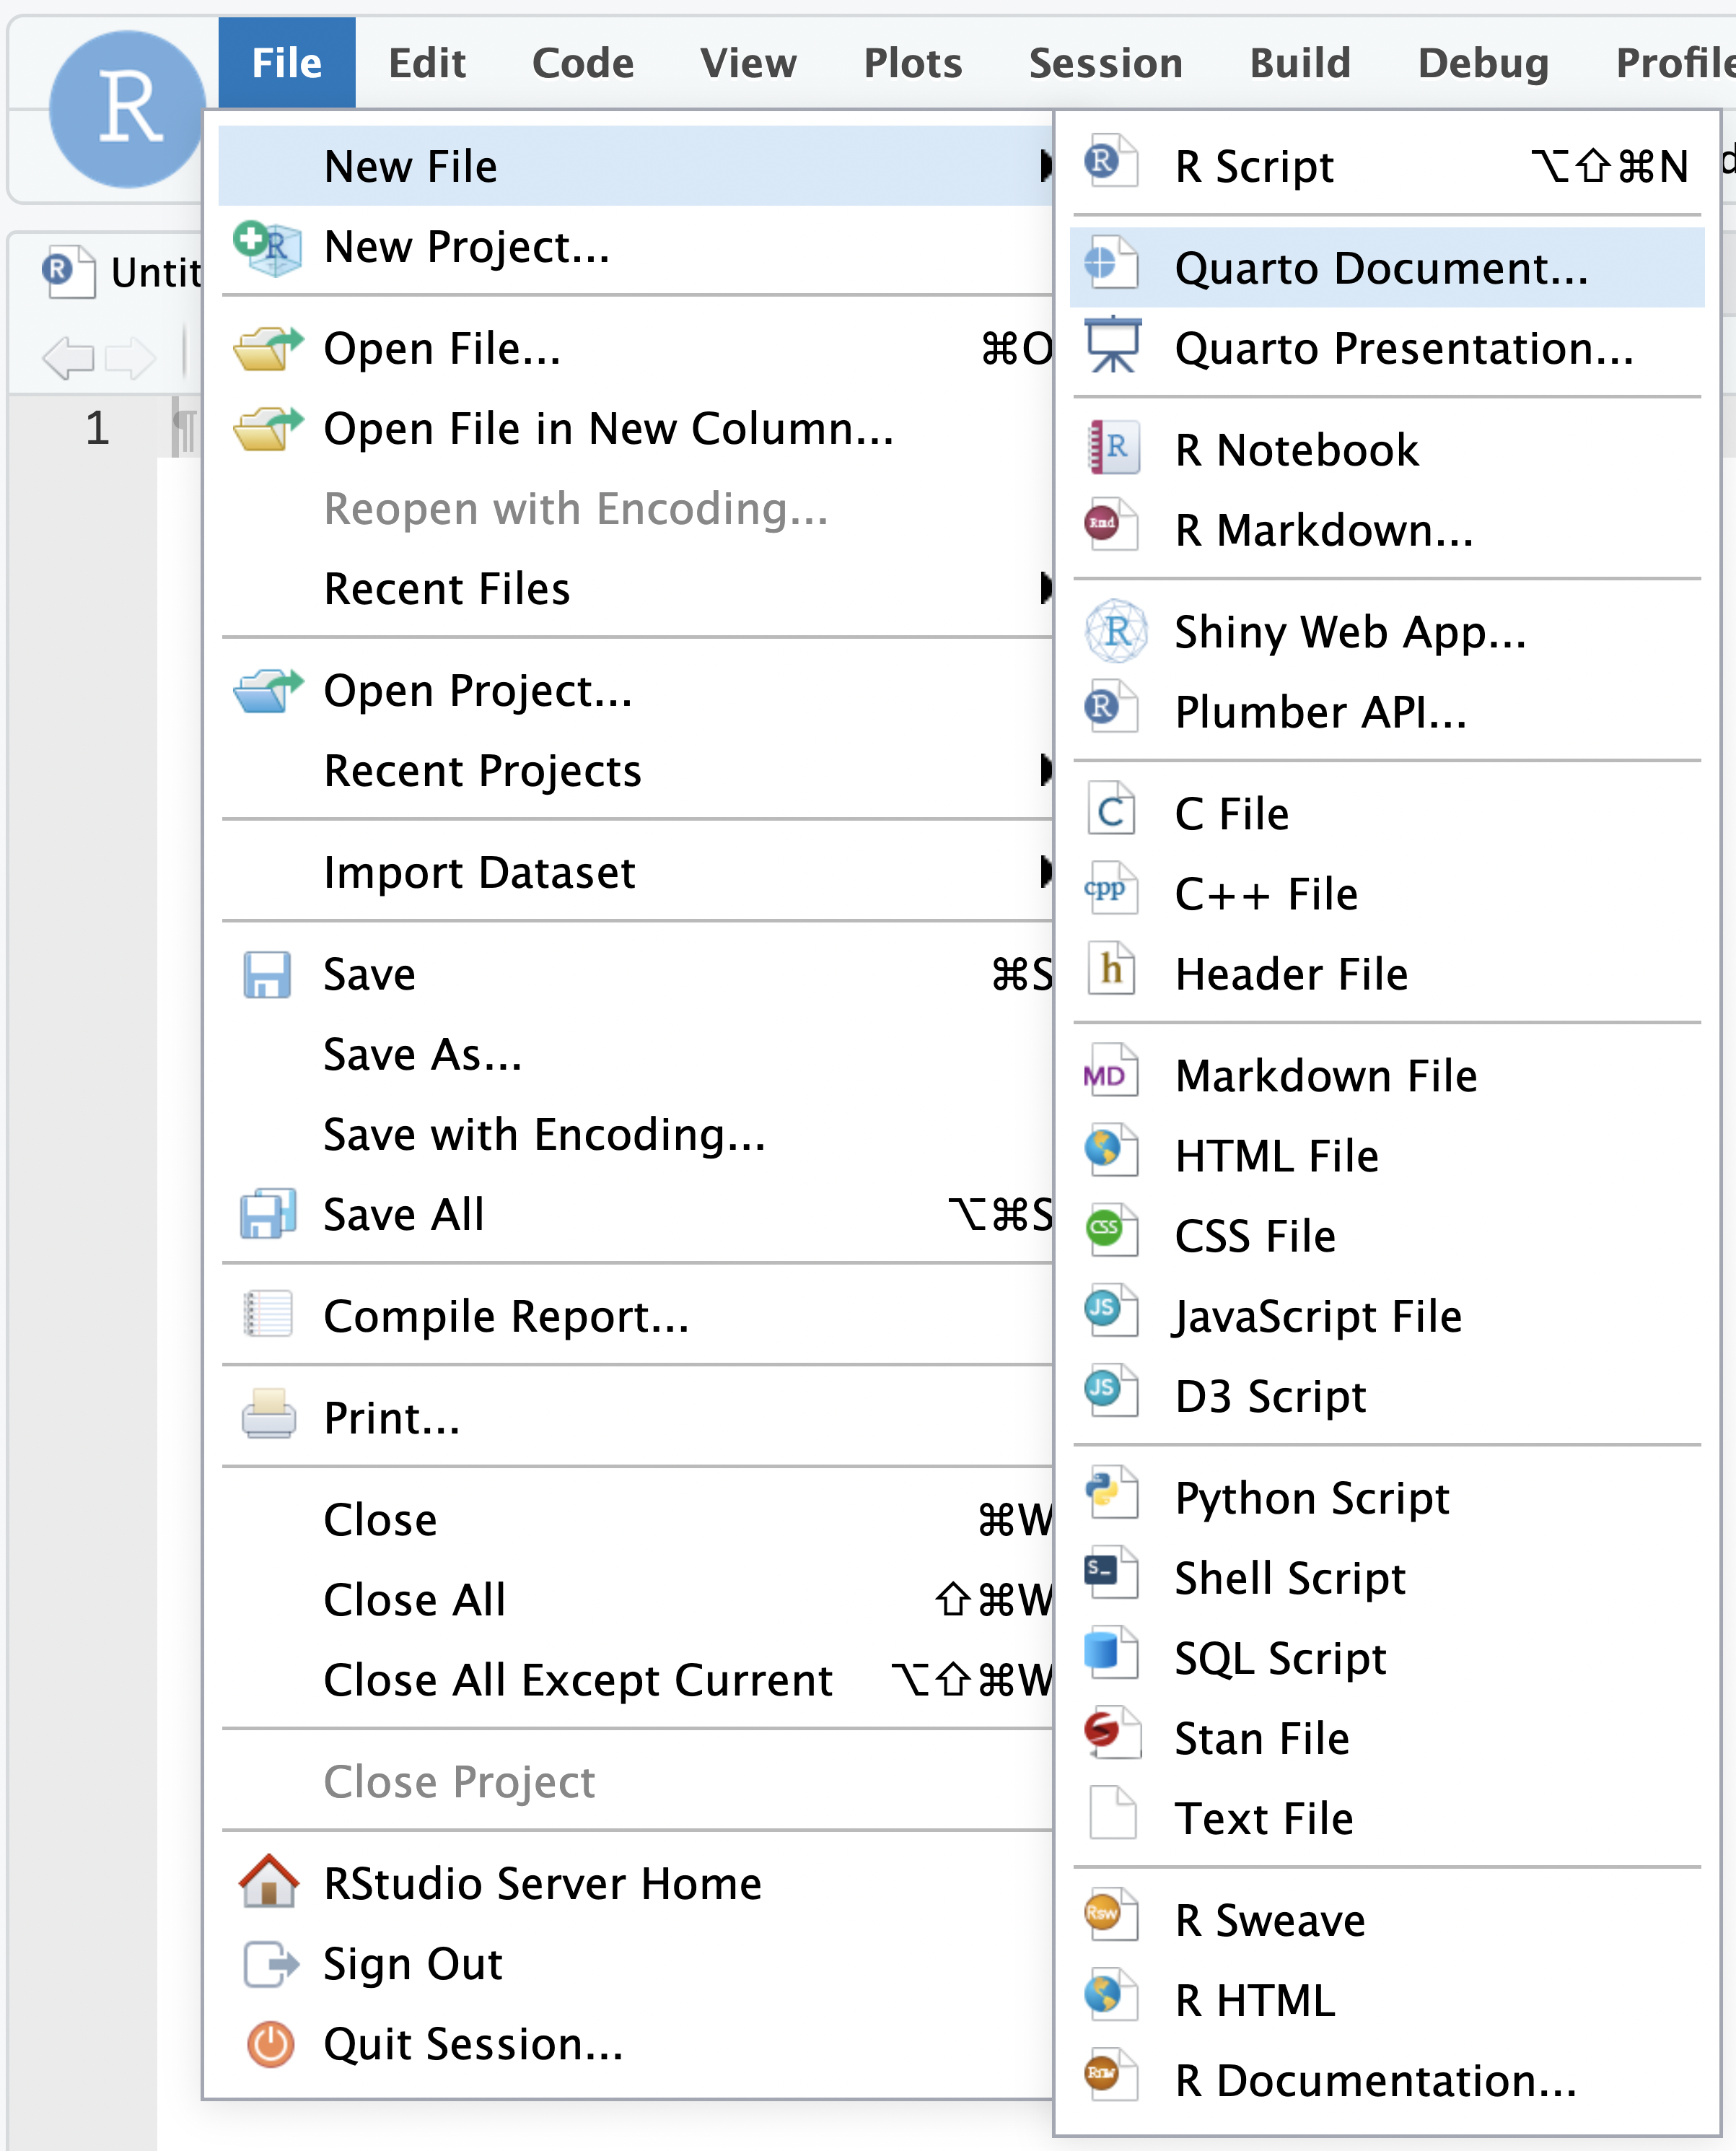This screenshot has height=2151, width=1736.
Task: Click the Stan File icon
Action: coord(1111,1734)
